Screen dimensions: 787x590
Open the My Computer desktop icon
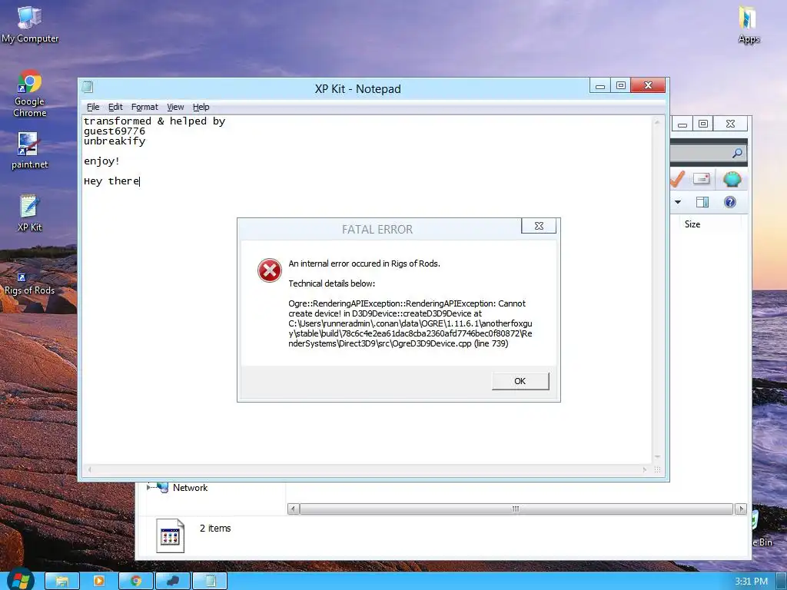[30, 24]
